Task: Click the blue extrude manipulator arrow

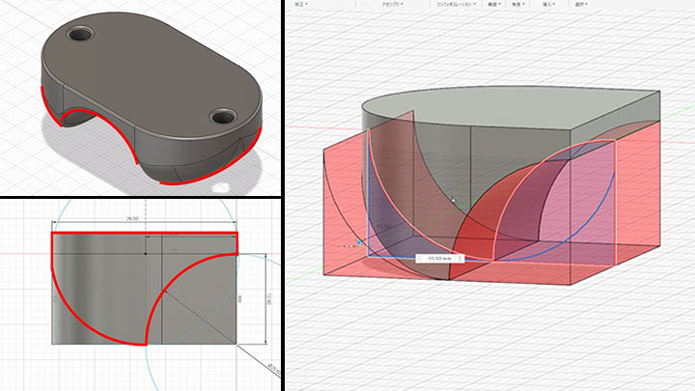Action: click(358, 242)
